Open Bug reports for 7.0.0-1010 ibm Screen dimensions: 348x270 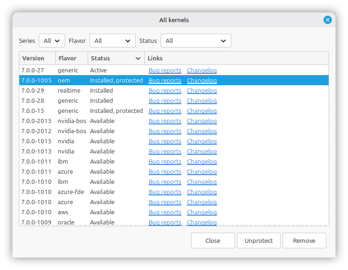point(165,182)
